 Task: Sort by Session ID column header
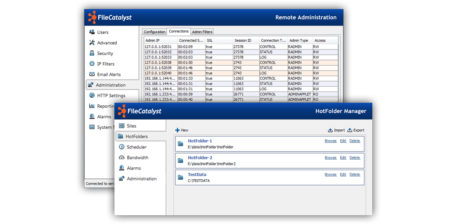[246, 40]
